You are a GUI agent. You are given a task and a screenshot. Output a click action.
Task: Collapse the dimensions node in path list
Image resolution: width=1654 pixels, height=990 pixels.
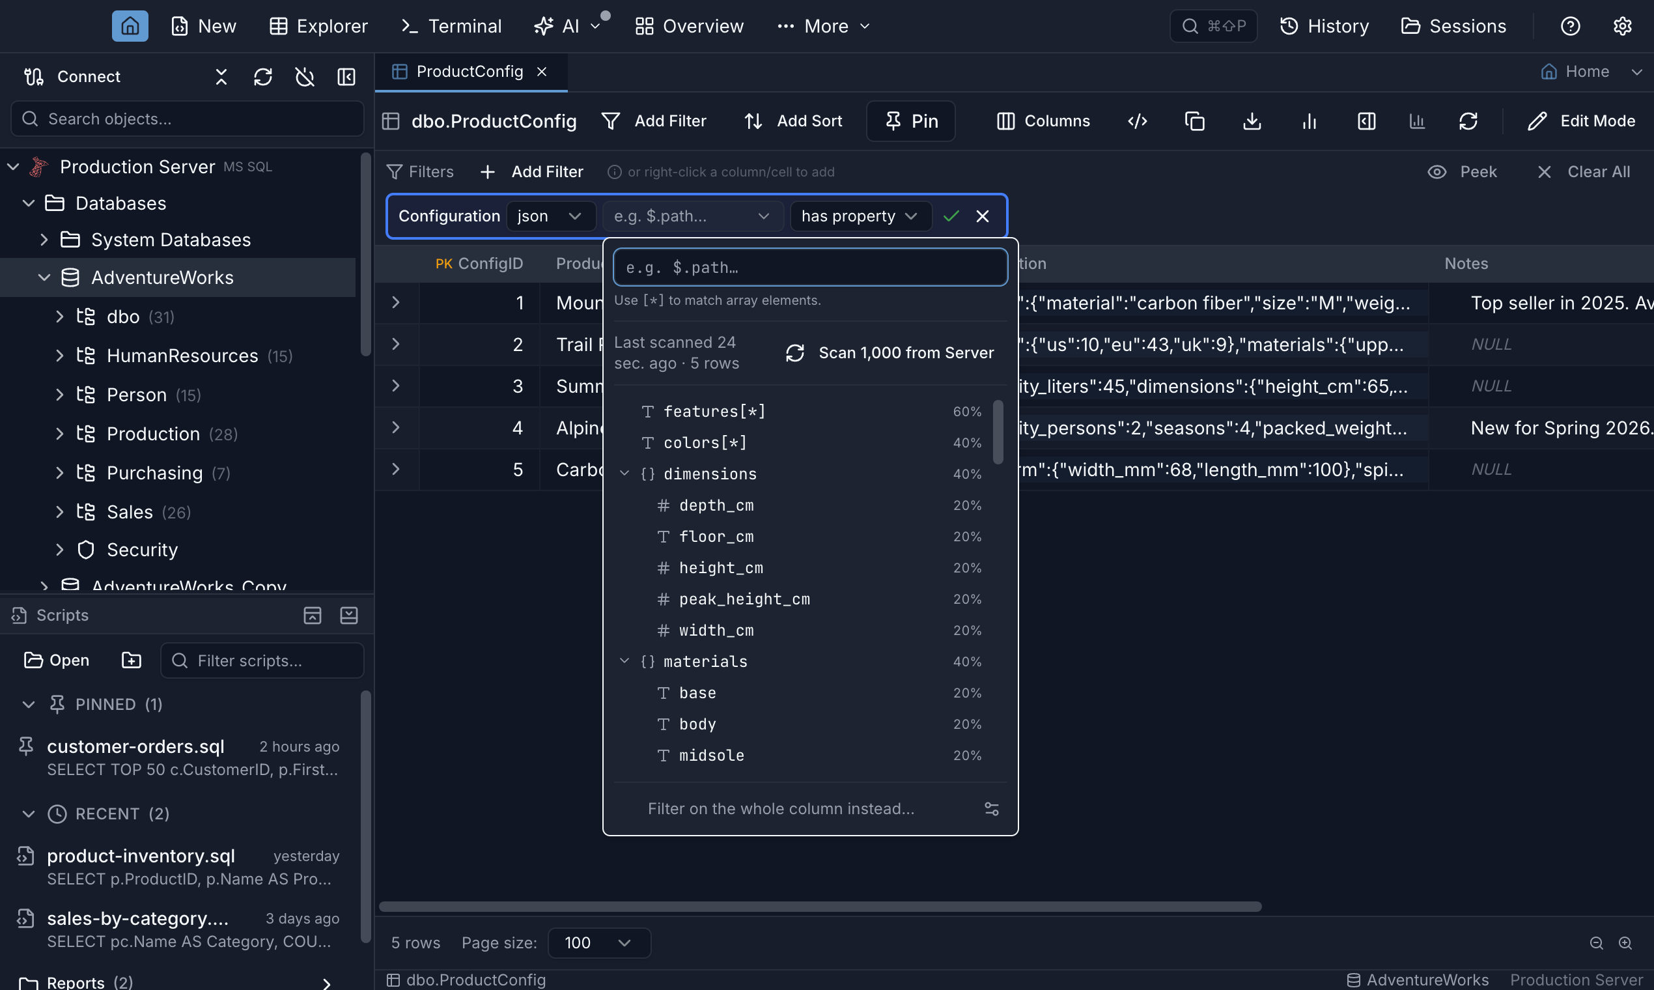coord(624,474)
